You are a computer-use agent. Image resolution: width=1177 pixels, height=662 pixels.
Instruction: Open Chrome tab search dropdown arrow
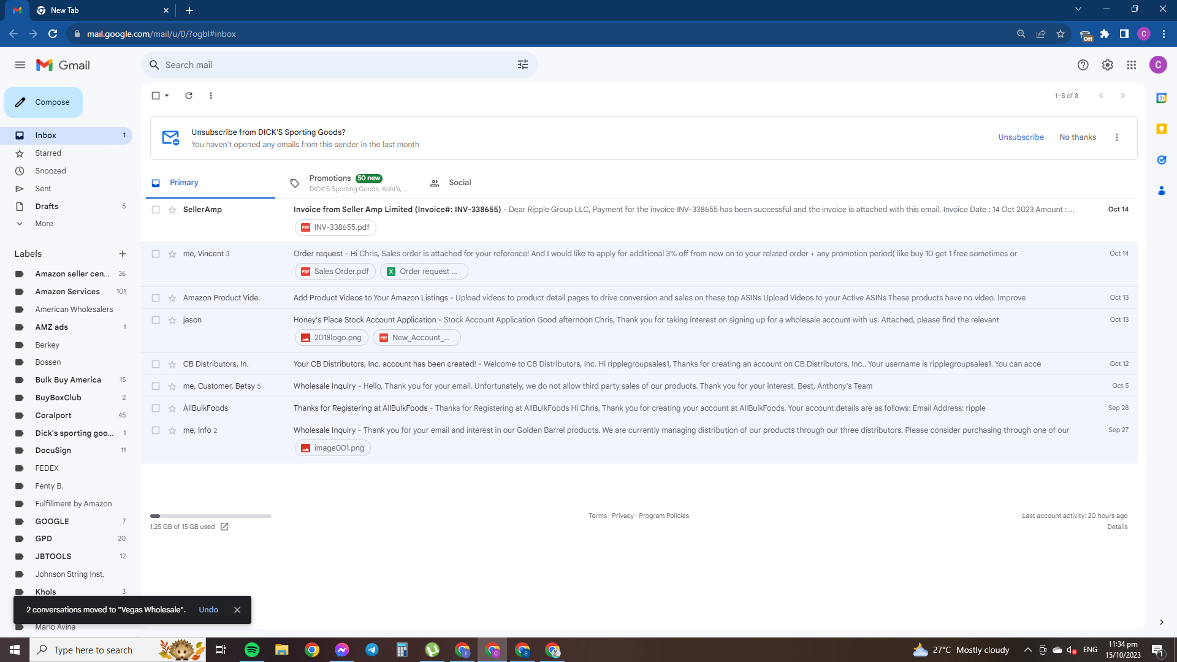pyautogui.click(x=1078, y=9)
